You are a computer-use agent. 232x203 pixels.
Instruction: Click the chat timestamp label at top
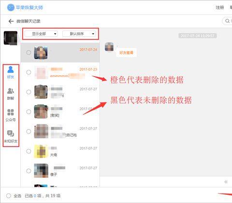pyautogui.click(x=197, y=36)
